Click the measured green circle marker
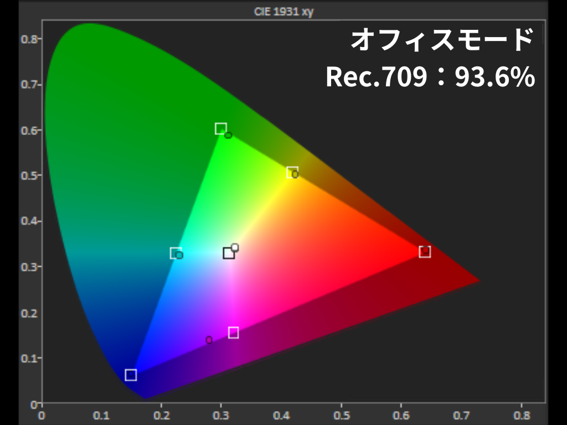Image resolution: width=567 pixels, height=425 pixels. click(x=228, y=135)
